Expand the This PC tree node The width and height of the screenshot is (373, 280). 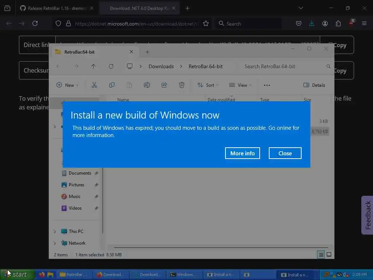[55, 232]
